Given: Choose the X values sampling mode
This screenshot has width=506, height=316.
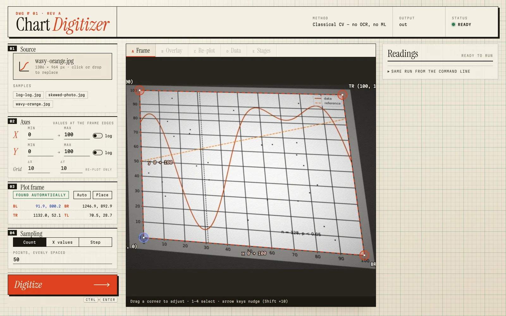Looking at the screenshot, I should point(63,242).
